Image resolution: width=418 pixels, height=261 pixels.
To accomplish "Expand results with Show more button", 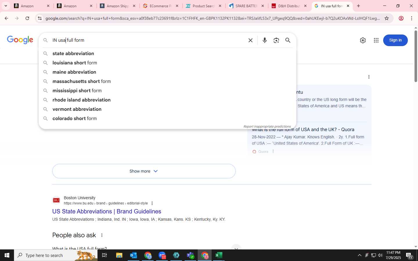I will tap(144, 171).
